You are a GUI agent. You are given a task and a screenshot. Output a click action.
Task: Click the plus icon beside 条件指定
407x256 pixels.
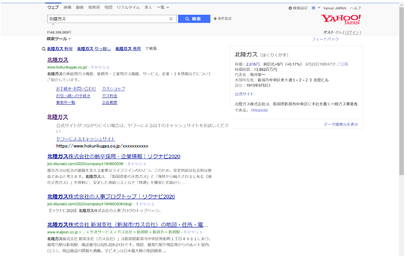pos(215,19)
